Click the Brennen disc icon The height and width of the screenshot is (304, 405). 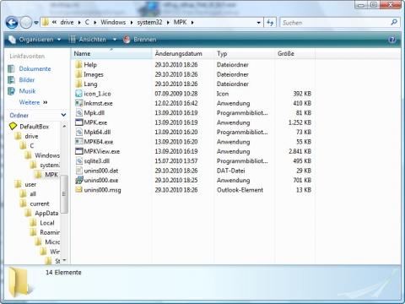(x=127, y=40)
